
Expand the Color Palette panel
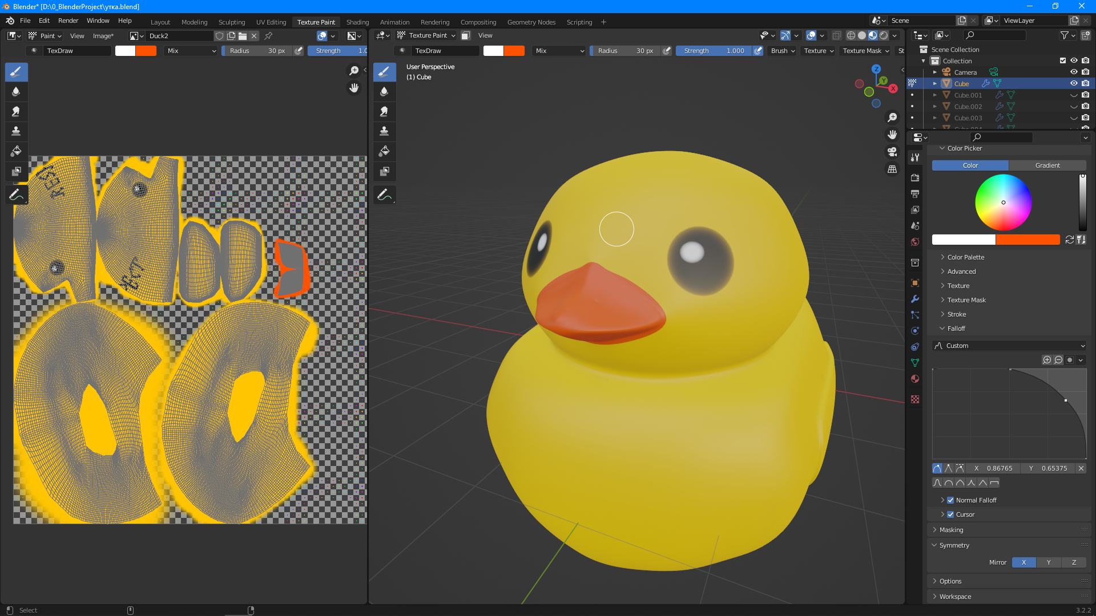coord(965,257)
